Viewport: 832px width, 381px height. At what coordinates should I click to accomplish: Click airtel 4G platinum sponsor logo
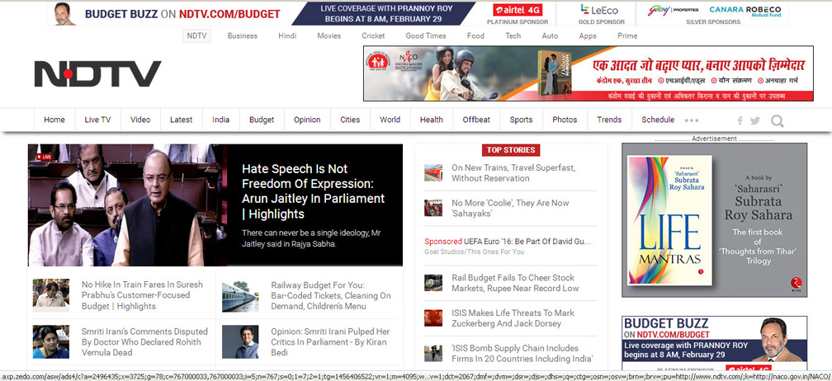(x=517, y=10)
